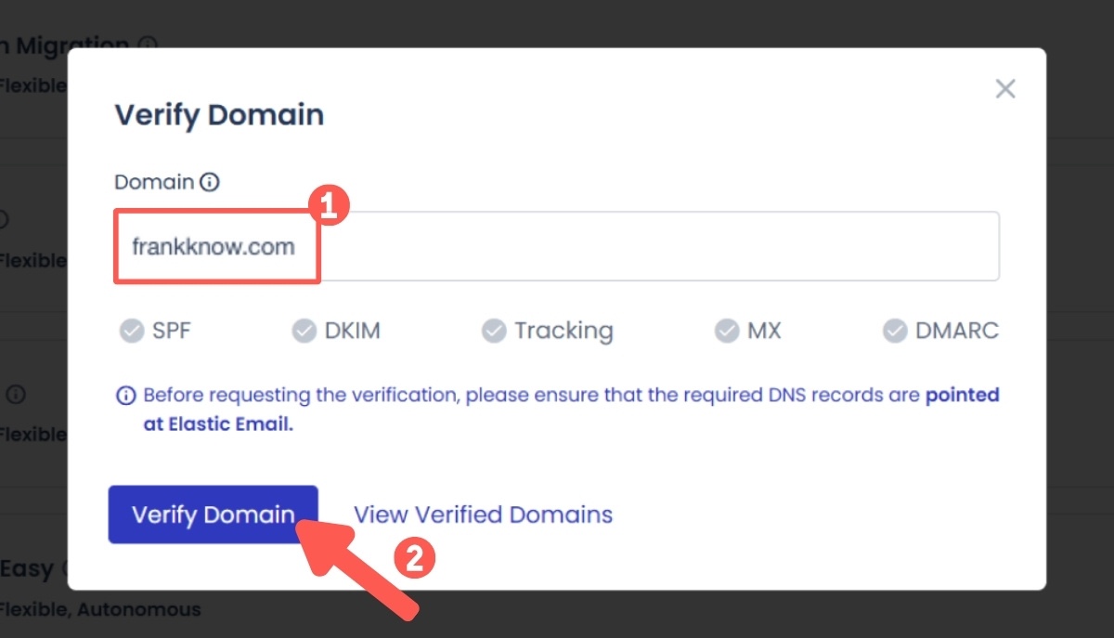Open View Verified Domains
The image size is (1114, 638).
(483, 514)
